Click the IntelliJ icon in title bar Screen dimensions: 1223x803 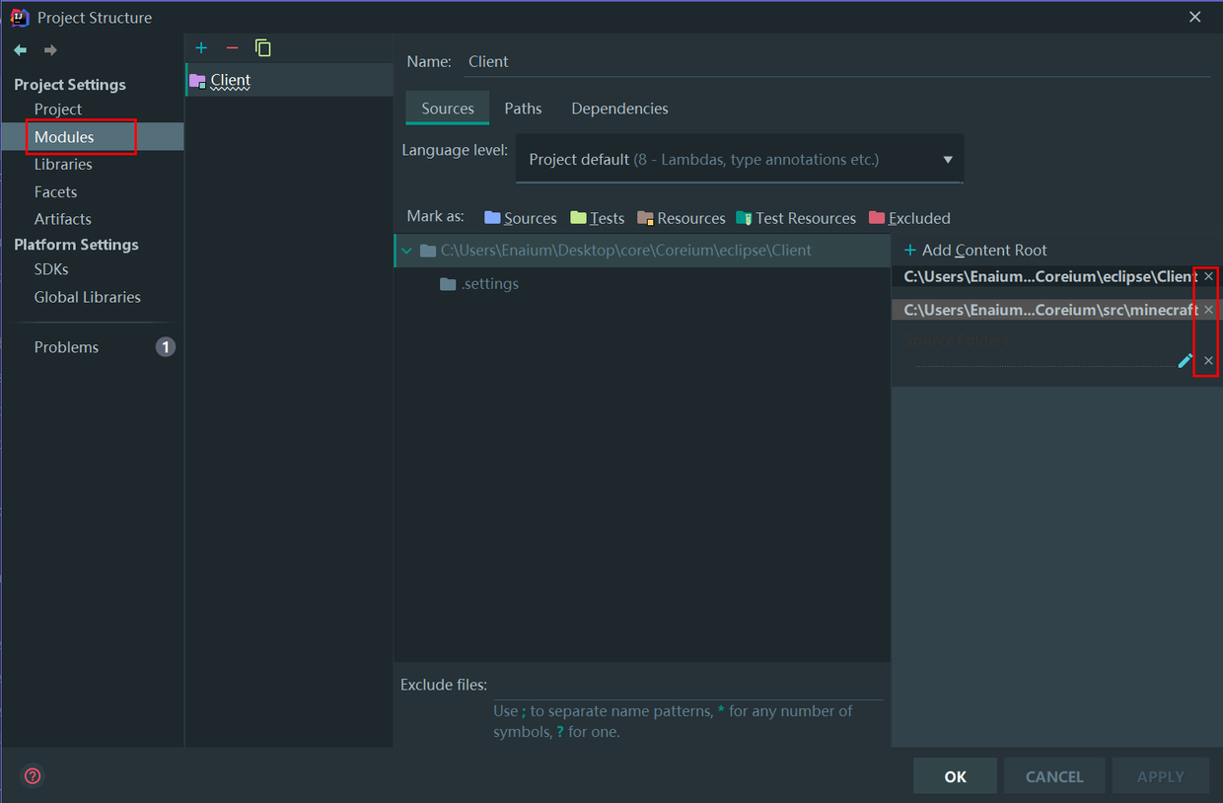(x=19, y=17)
